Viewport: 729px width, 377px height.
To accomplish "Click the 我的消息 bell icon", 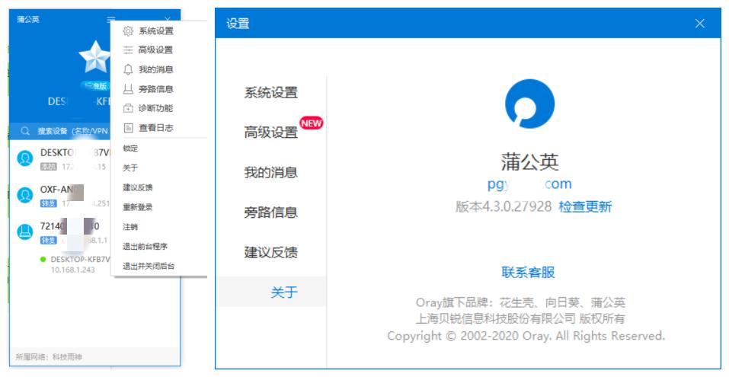I will [128, 70].
